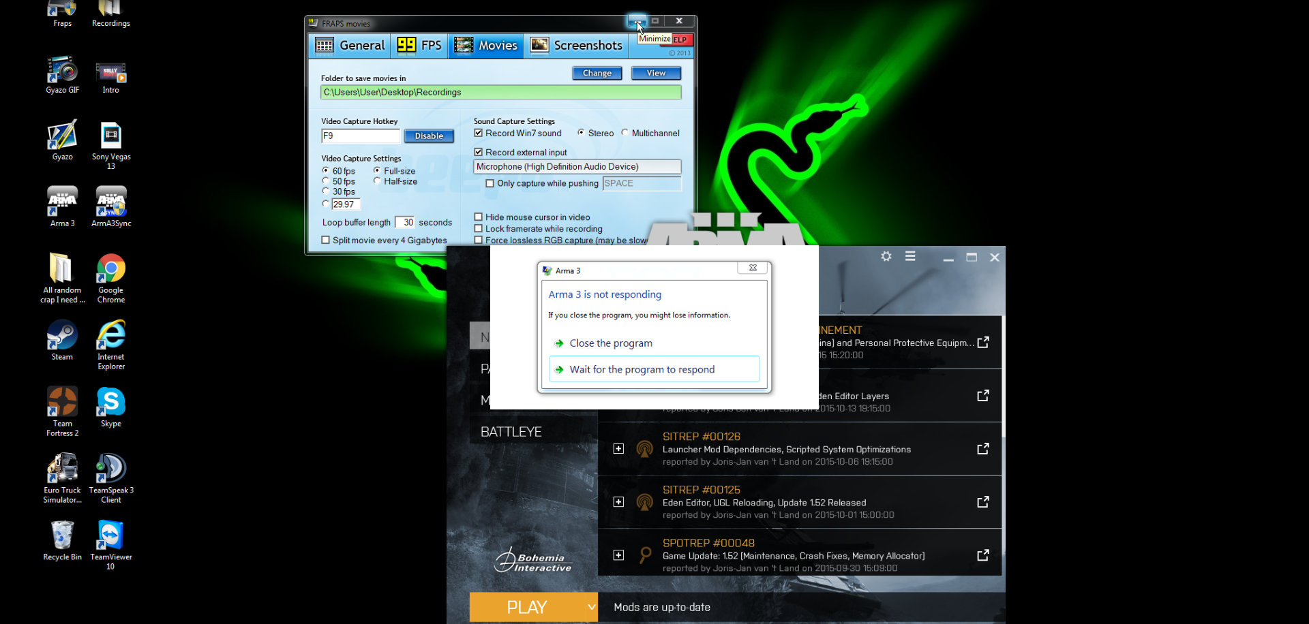Enable Force lossless RGB capture
This screenshot has width=1309, height=624.
click(479, 240)
